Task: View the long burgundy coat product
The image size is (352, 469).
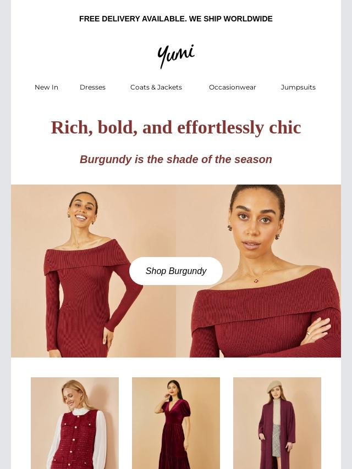Action: (x=277, y=423)
